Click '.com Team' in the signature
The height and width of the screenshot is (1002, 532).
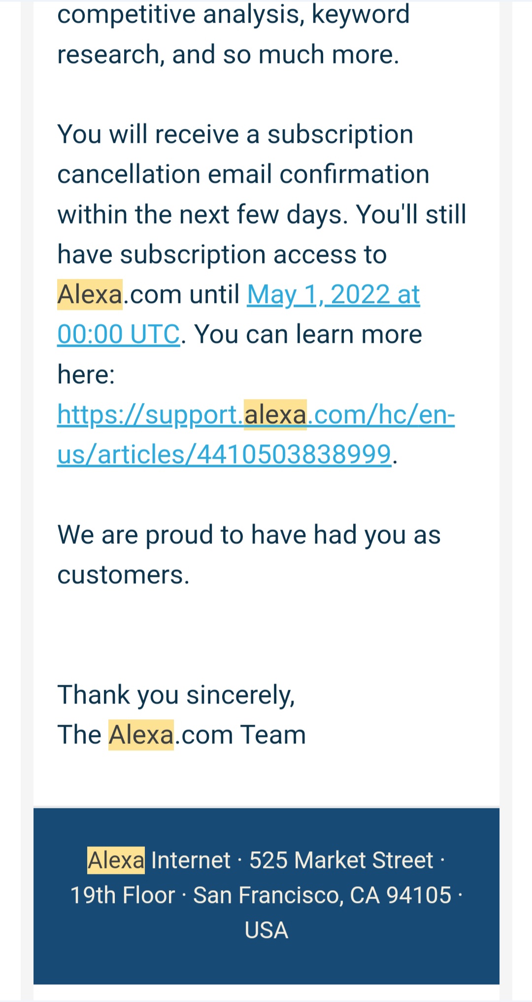coord(240,735)
